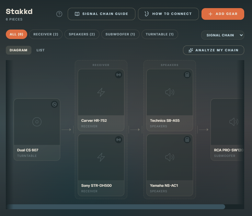This screenshot has height=216, width=252.
Task: Click the 'Technics SB-A55' name text
Action: 165,121
